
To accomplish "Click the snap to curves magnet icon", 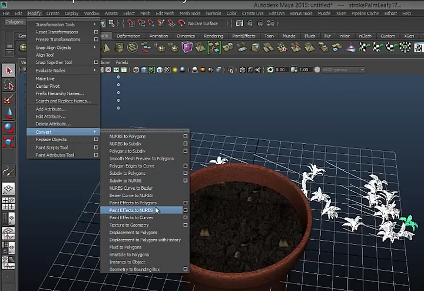I will [141, 24].
